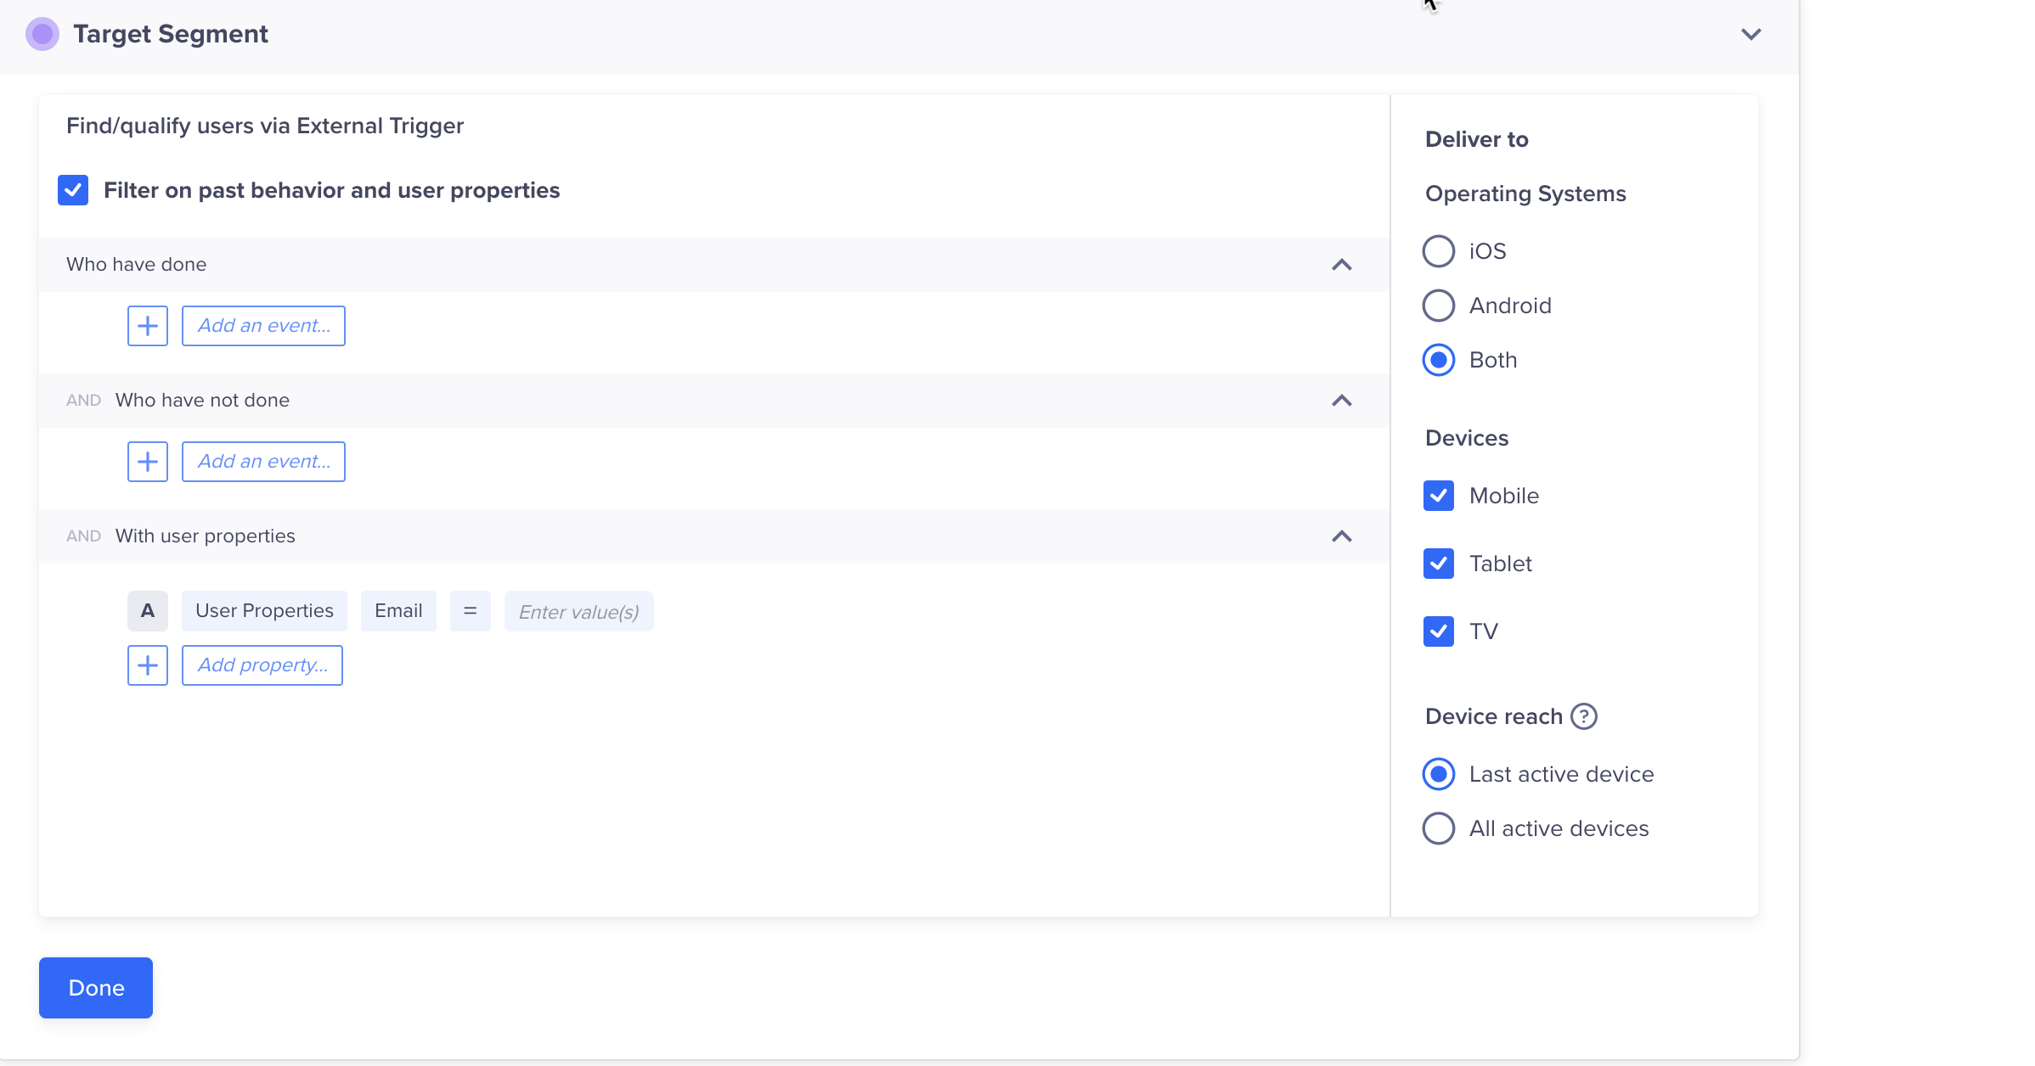The height and width of the screenshot is (1066, 2035).
Task: Collapse the With user properties section
Action: [x=1341, y=536]
